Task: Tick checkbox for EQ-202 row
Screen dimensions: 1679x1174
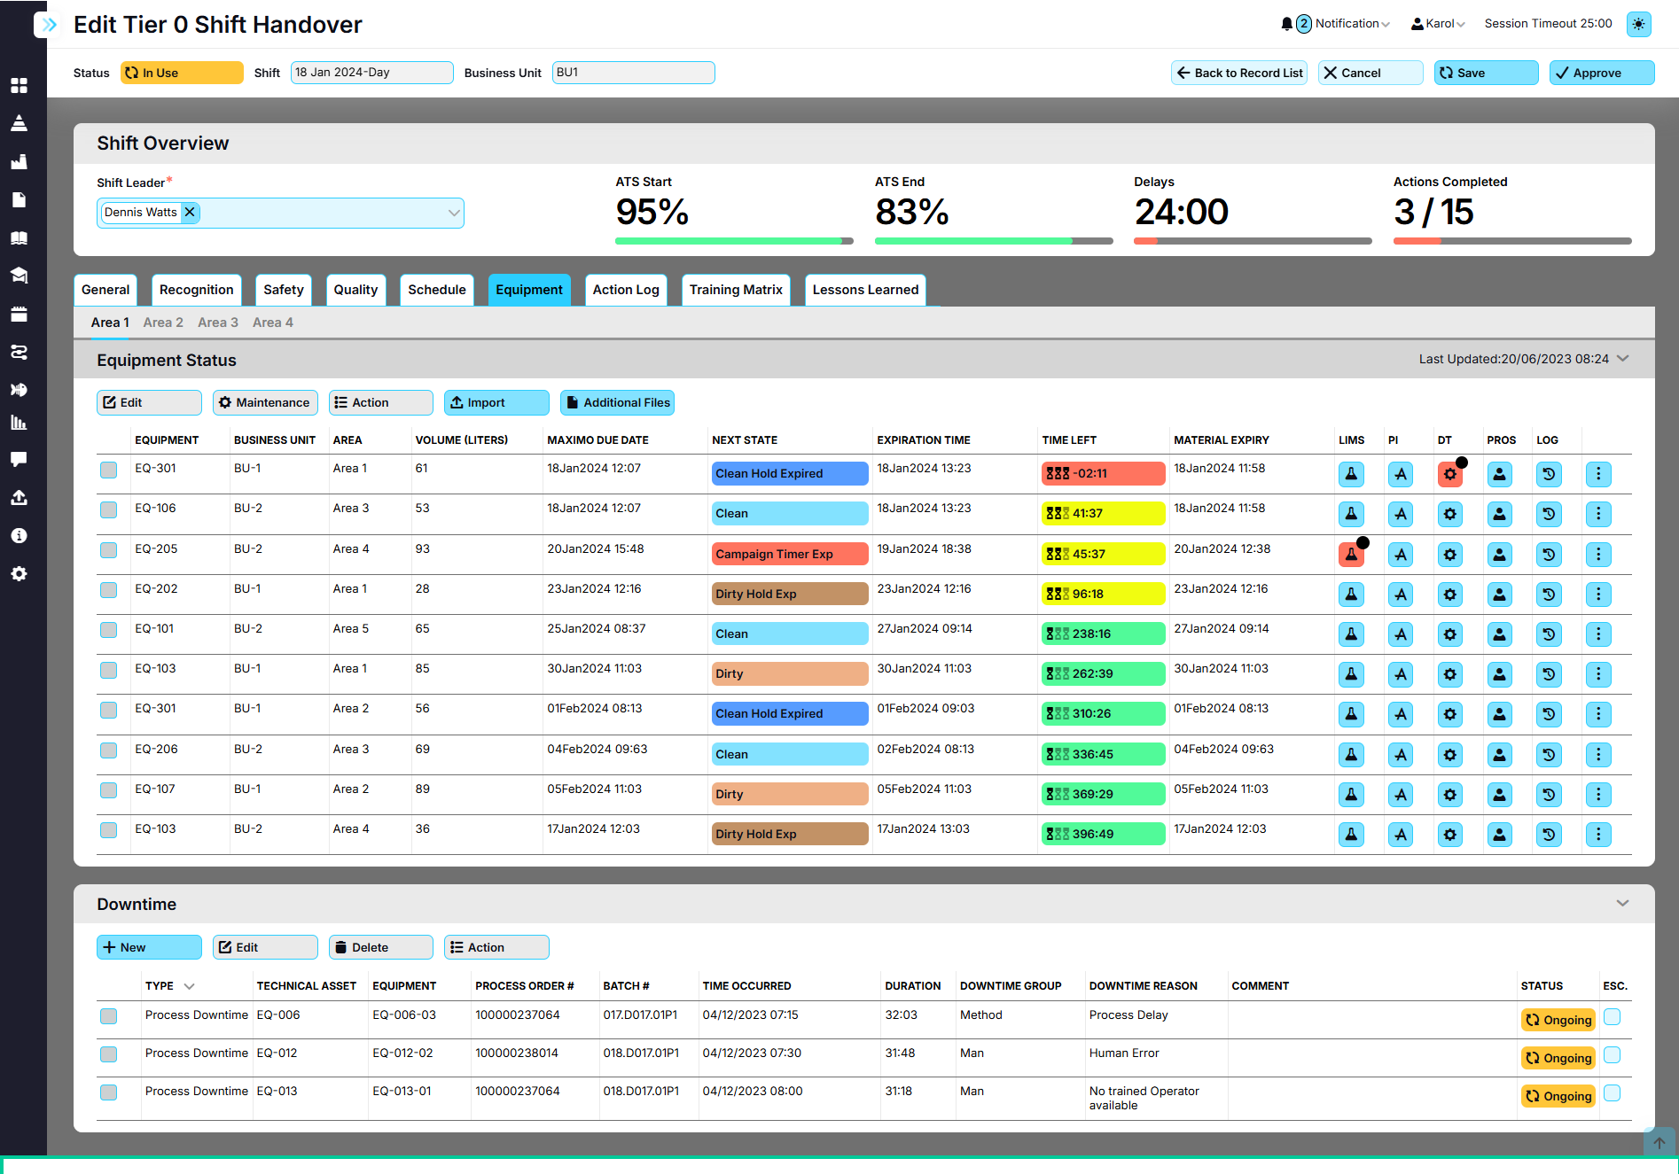Action: coord(109,590)
